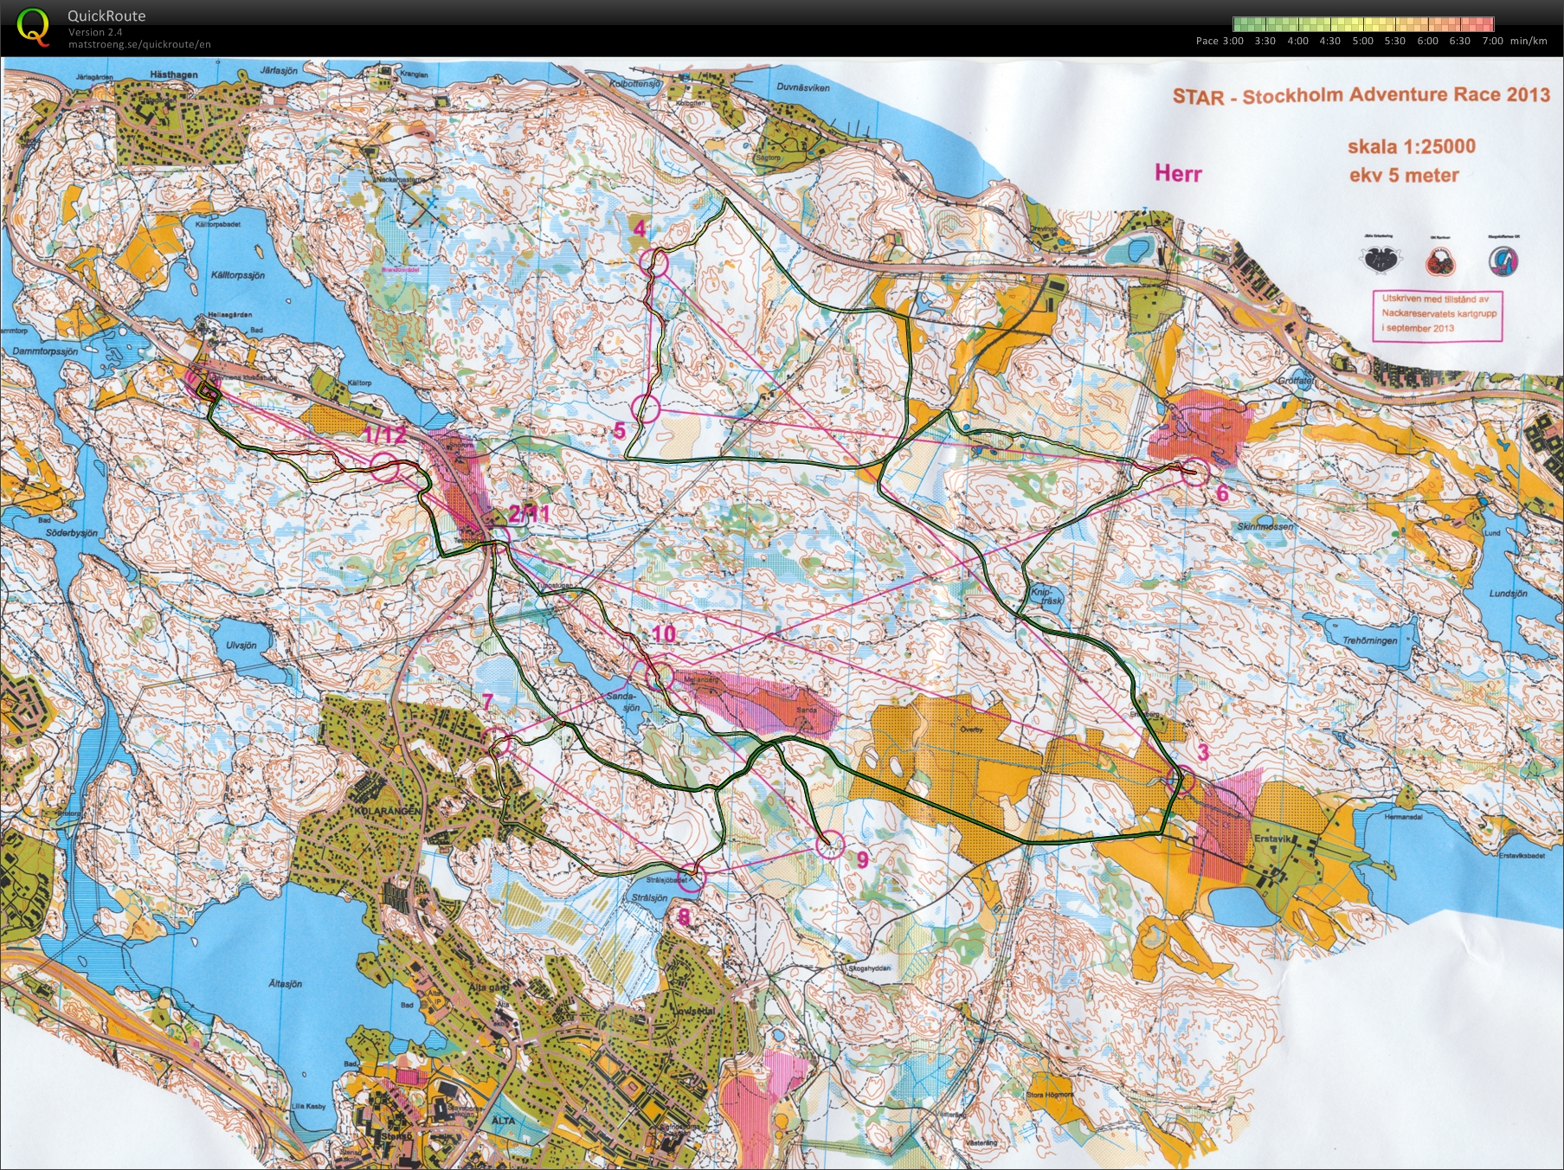Select the control 8 circle at Strålsjön
The image size is (1564, 1170).
tap(691, 877)
